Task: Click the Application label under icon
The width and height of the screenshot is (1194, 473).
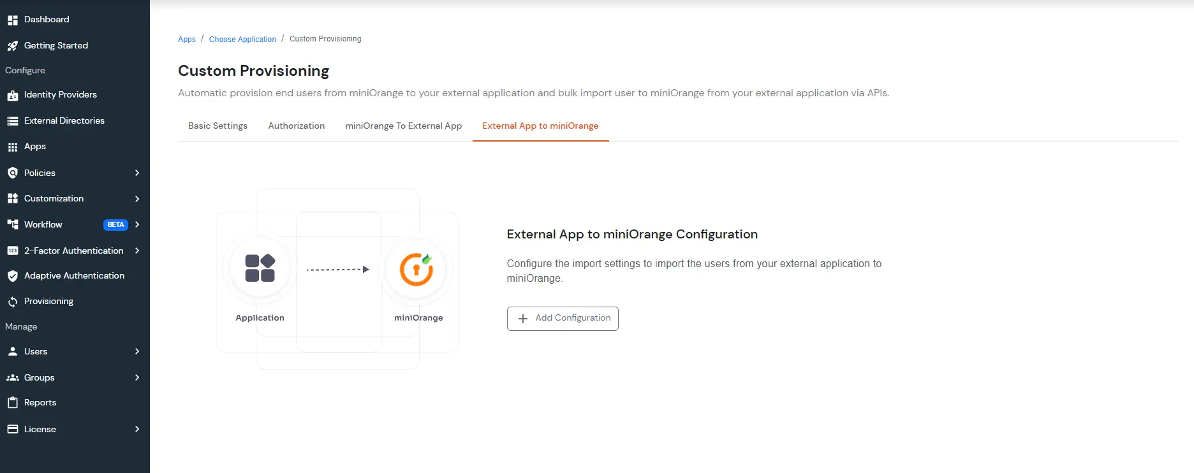Action: [x=260, y=318]
